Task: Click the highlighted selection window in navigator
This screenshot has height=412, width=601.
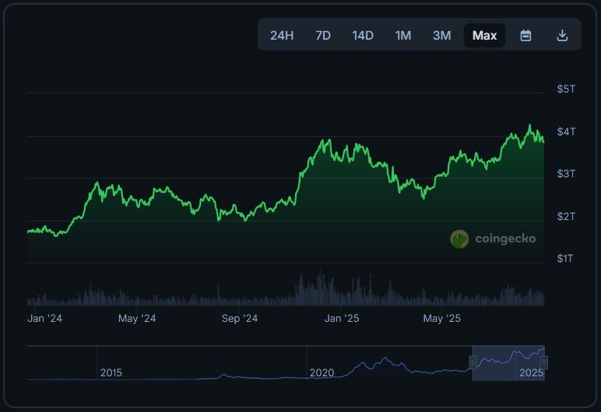Action: [x=508, y=363]
